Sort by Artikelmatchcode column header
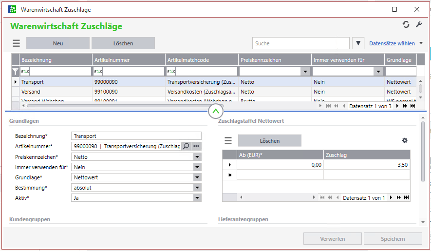431x251 pixels. coord(202,60)
